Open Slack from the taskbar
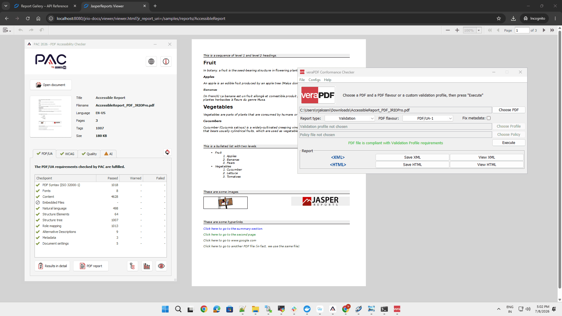 294,309
